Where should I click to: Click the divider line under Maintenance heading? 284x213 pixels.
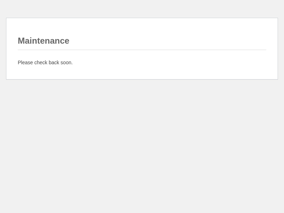142,50
